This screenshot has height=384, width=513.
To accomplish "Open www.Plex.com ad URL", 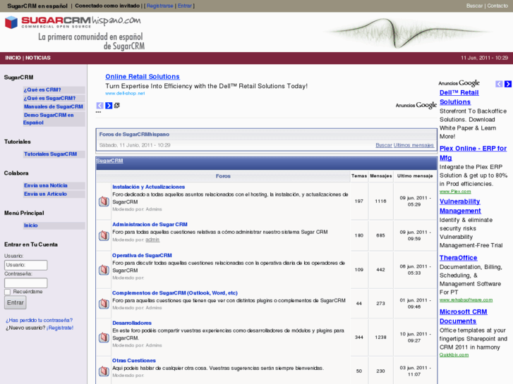I will (x=455, y=192).
